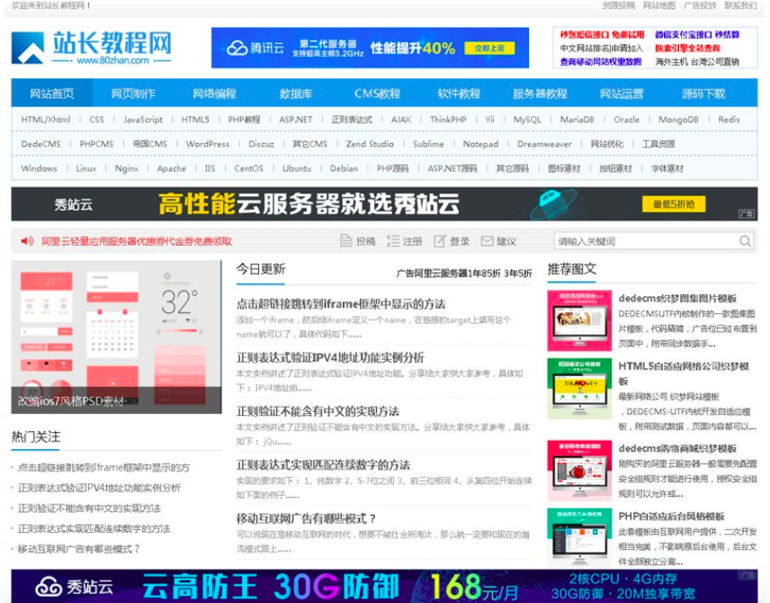The width and height of the screenshot is (770, 603).
Task: Select the 数据库 nav item
Action: (x=296, y=94)
